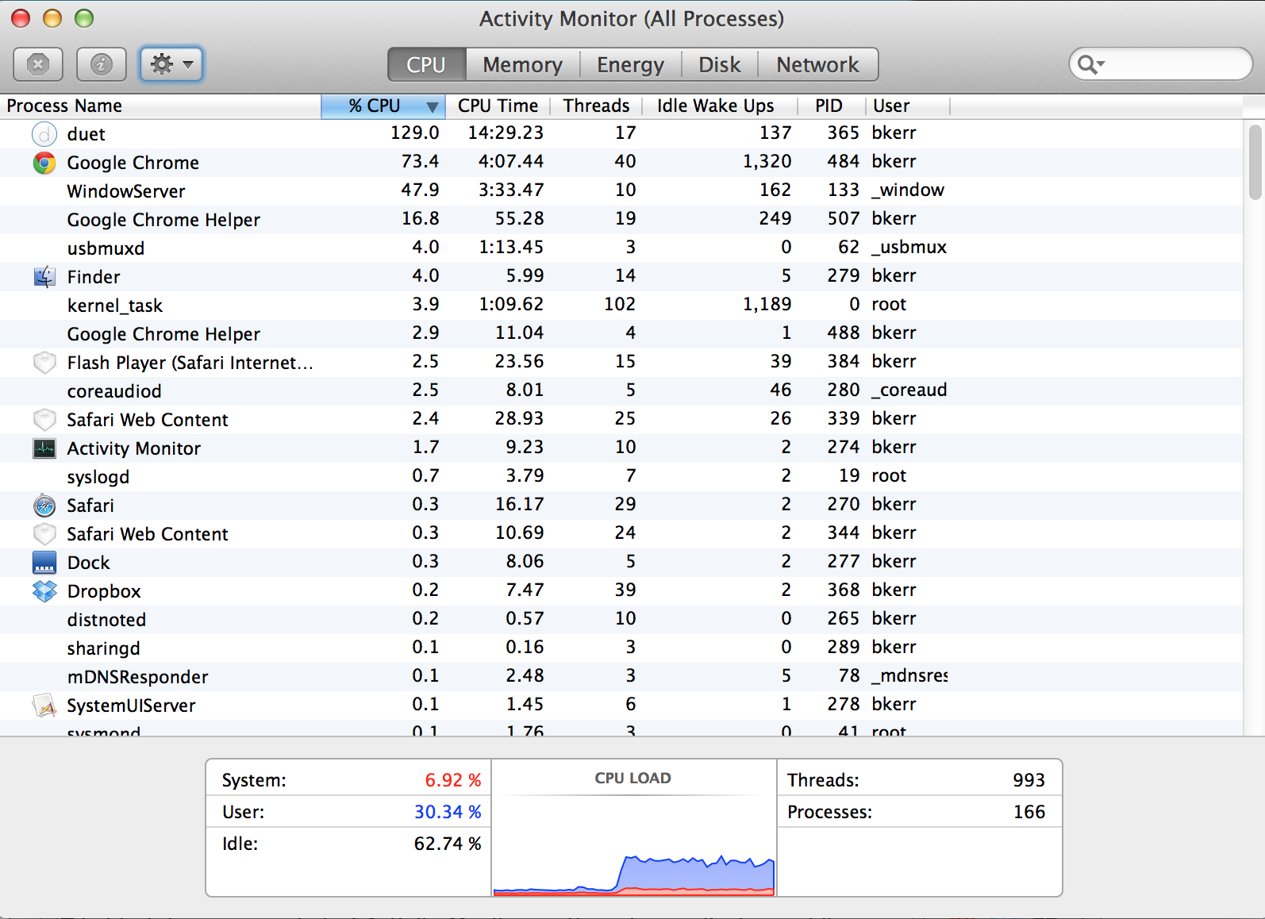The width and height of the screenshot is (1265, 919).
Task: Switch to the CPU tab
Action: tap(426, 64)
